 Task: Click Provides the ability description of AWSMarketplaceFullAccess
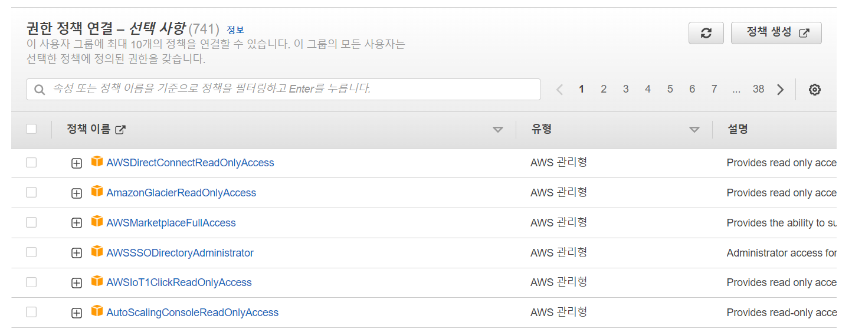782,223
